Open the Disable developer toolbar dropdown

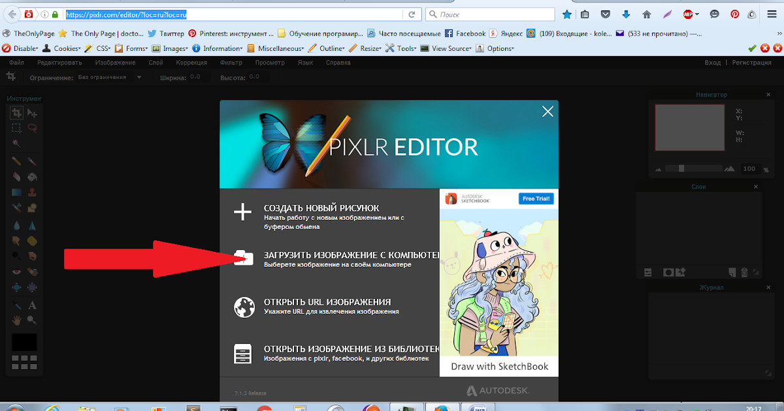pyautogui.click(x=20, y=48)
